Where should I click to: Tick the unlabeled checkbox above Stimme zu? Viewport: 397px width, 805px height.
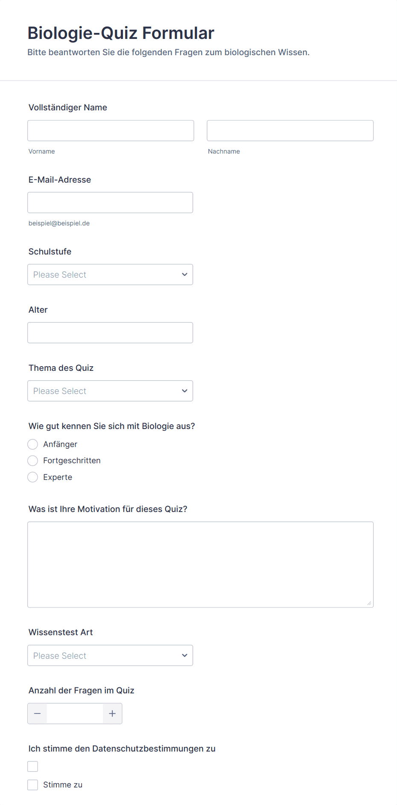point(33,767)
